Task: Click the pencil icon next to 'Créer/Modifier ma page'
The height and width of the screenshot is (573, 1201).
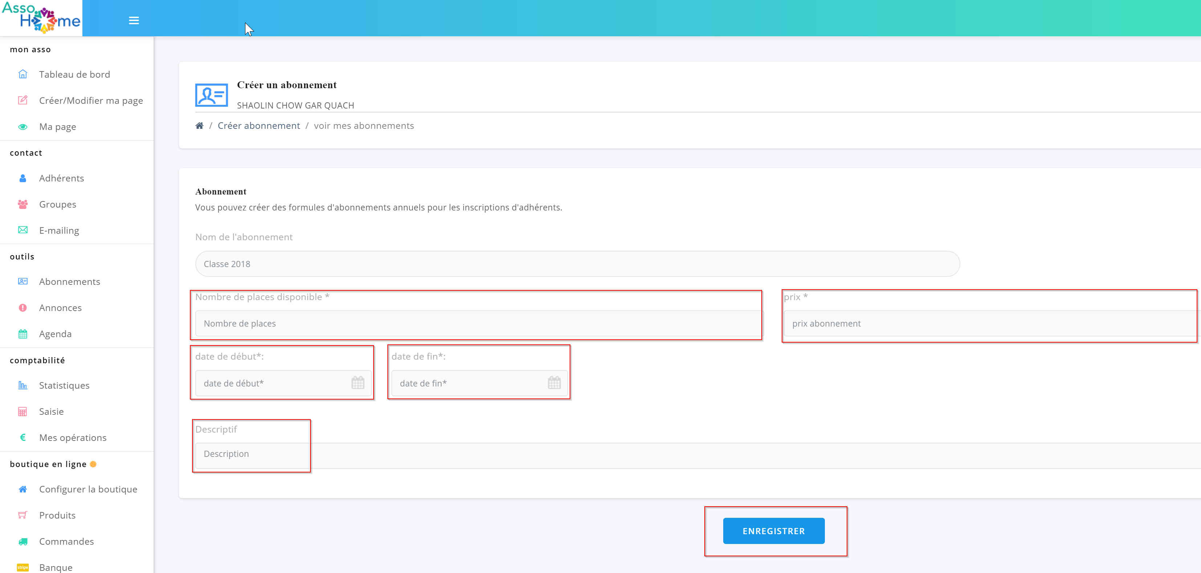Action: click(x=23, y=100)
